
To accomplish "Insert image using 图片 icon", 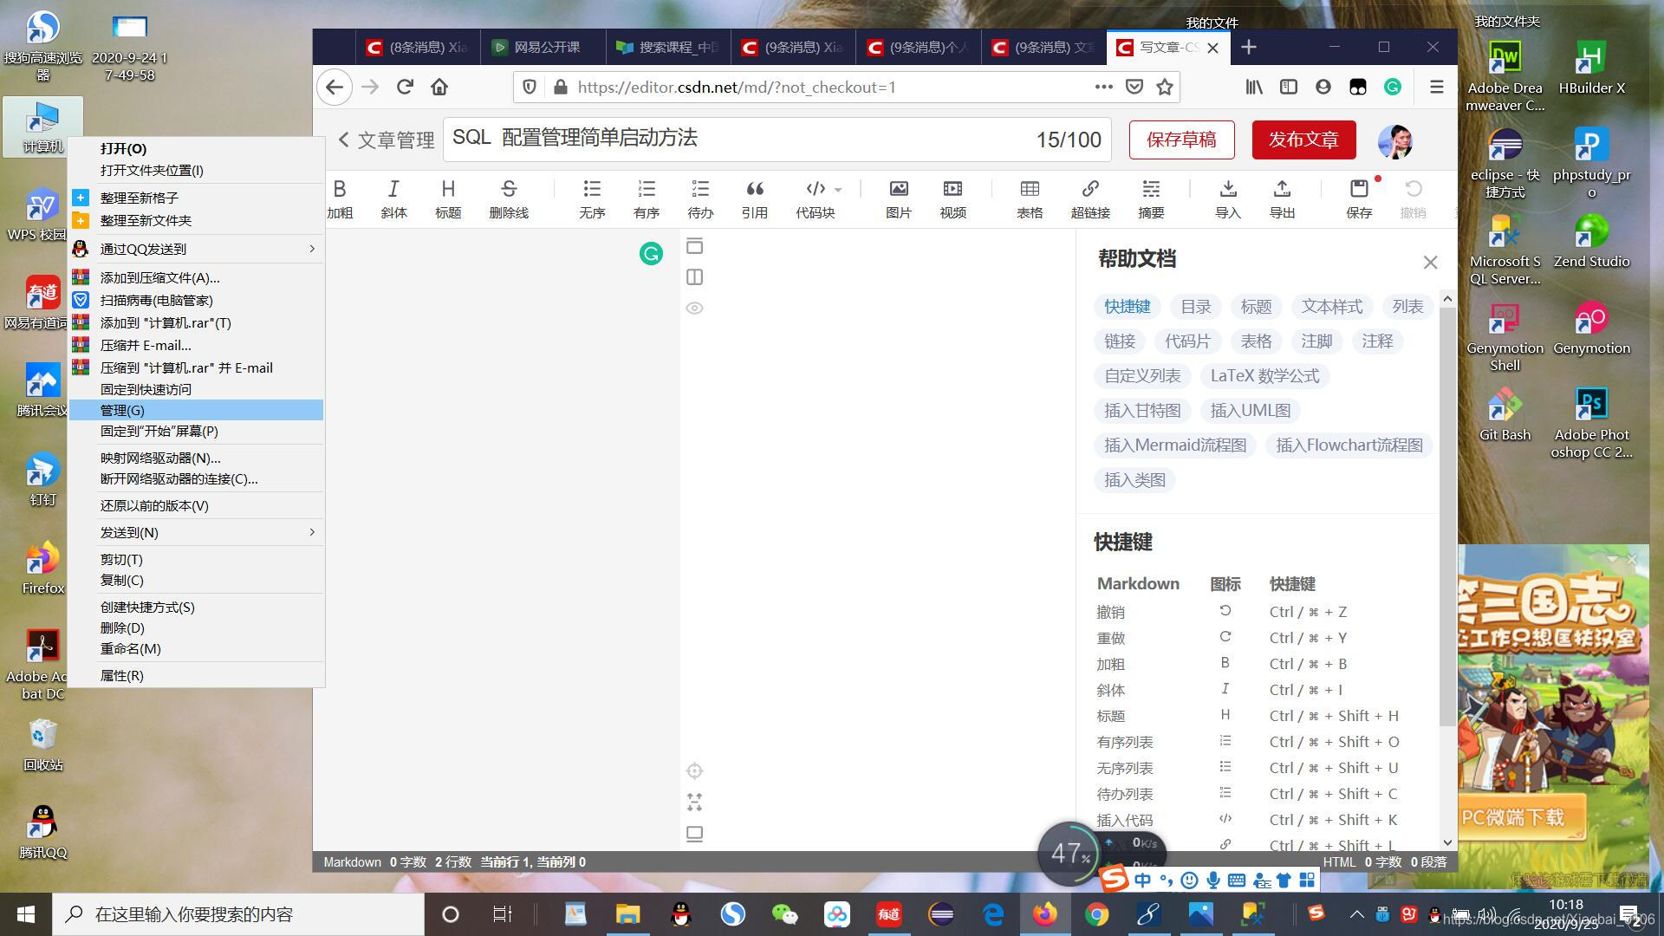I will pos(899,190).
